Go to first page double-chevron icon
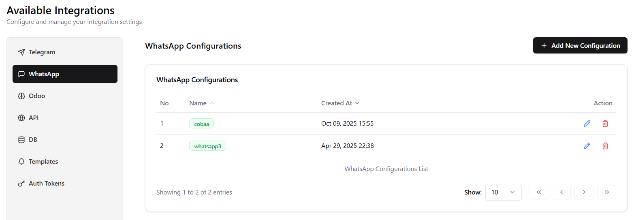 pos(538,192)
